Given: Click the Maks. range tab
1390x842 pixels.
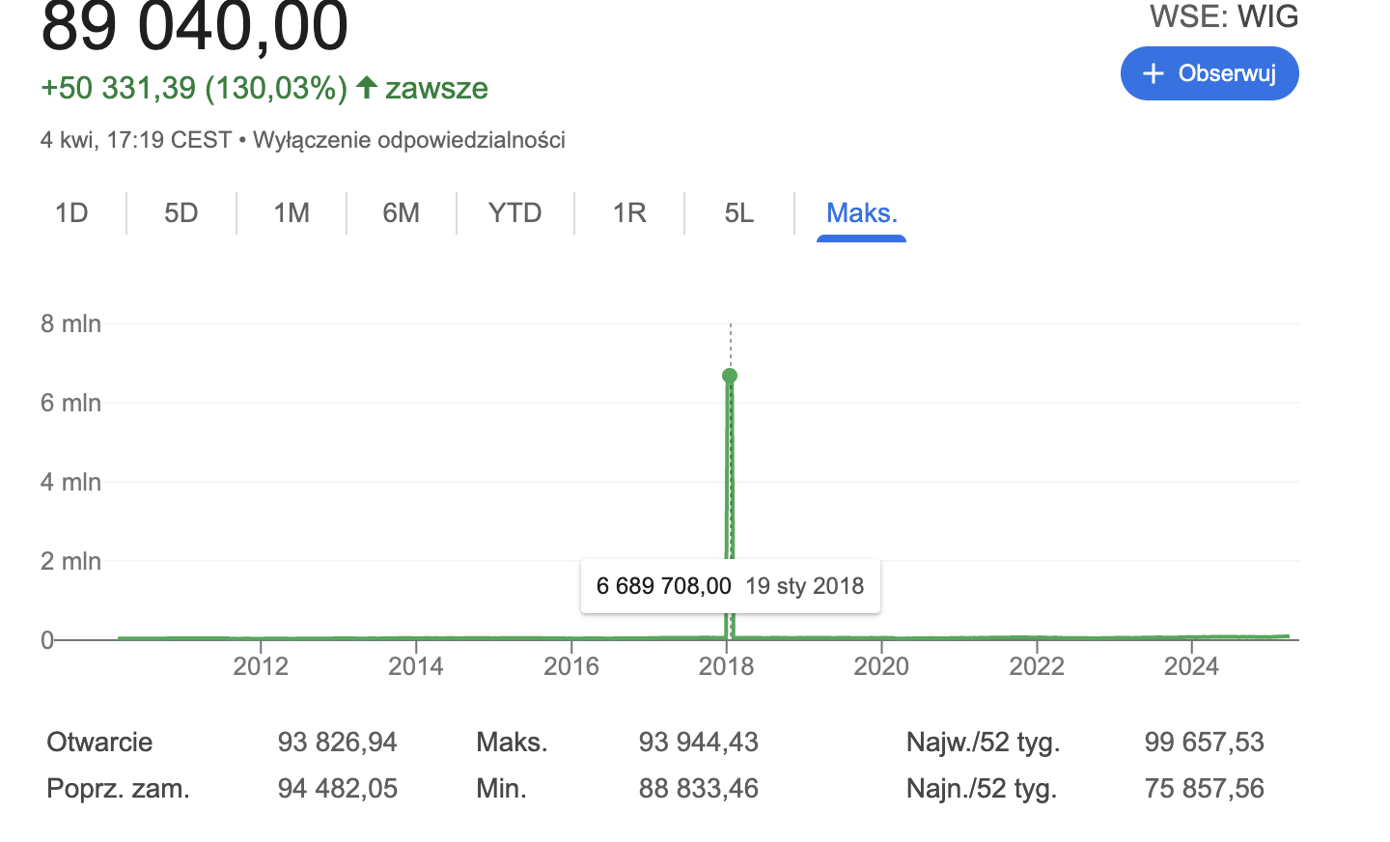Looking at the screenshot, I should [861, 212].
